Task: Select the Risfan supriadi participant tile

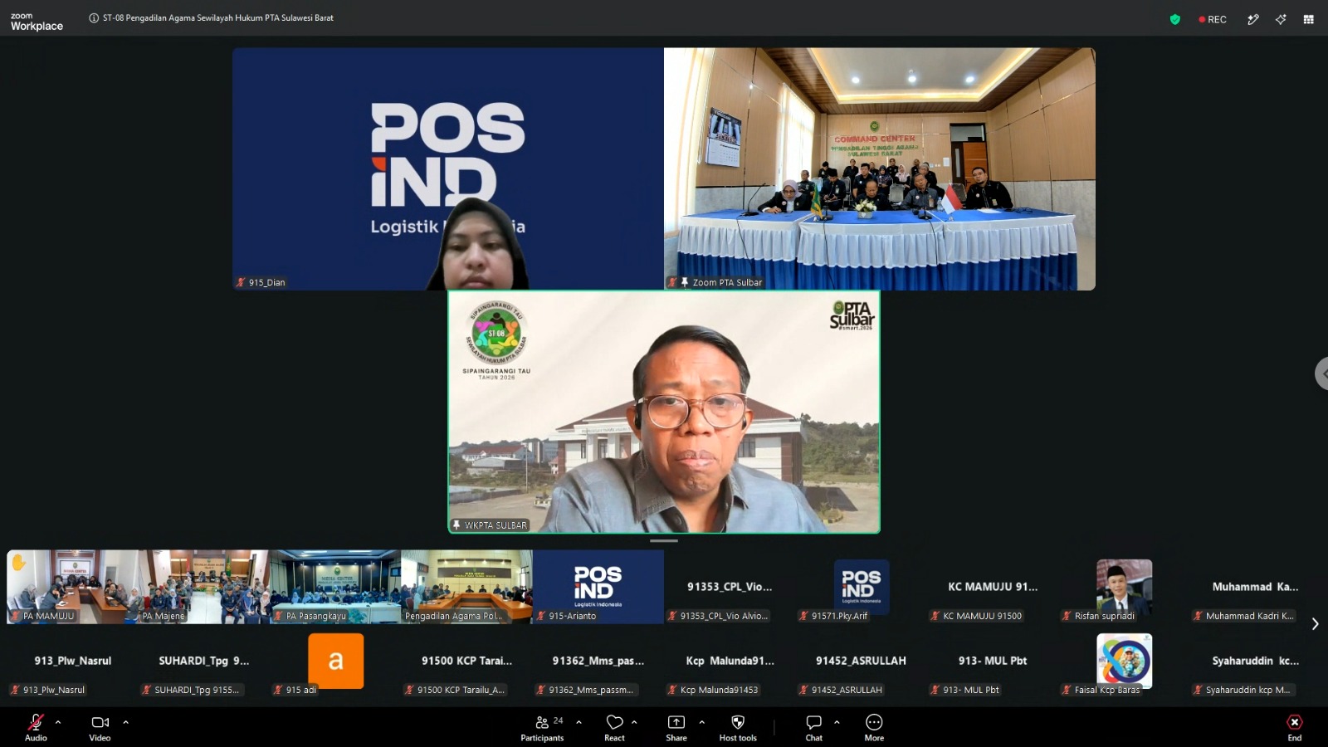Action: (1124, 587)
